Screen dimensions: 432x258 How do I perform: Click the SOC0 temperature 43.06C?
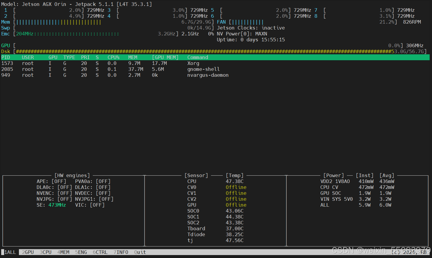tap(235, 211)
